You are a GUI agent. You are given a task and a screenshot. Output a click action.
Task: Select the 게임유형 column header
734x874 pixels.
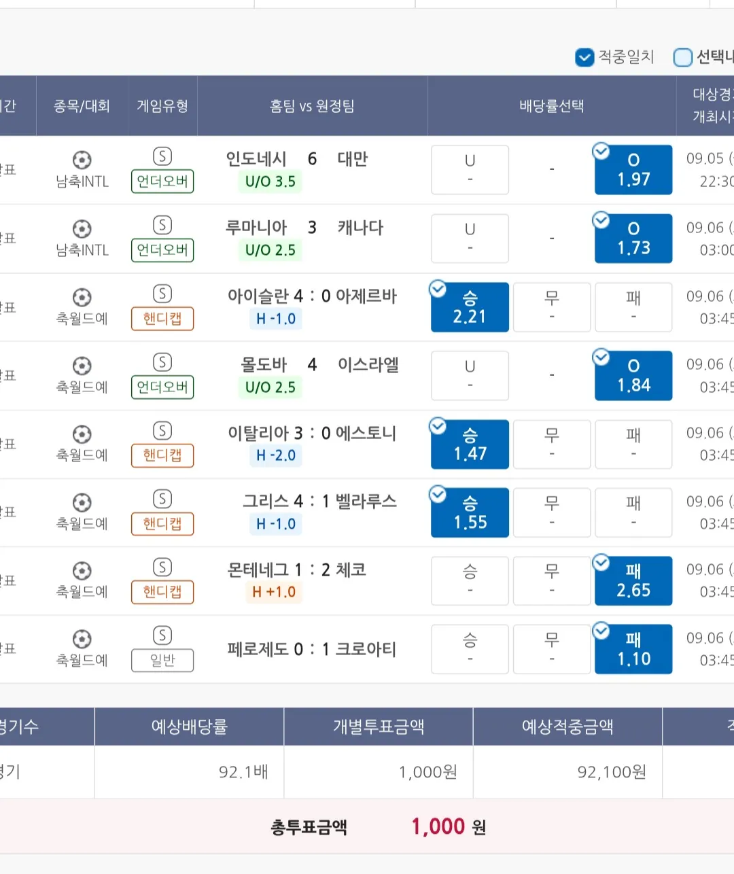pyautogui.click(x=162, y=106)
